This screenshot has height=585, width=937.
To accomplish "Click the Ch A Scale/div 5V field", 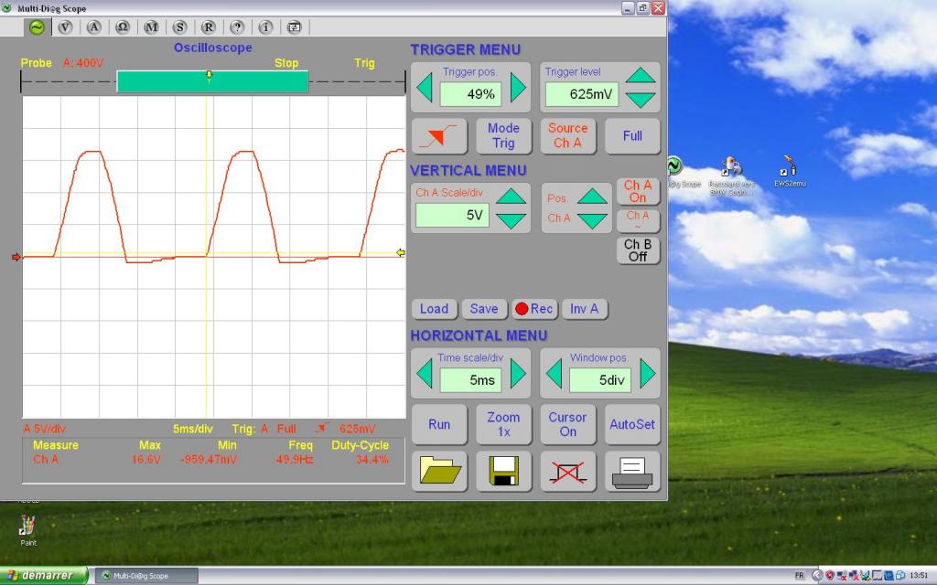I will coord(452,215).
